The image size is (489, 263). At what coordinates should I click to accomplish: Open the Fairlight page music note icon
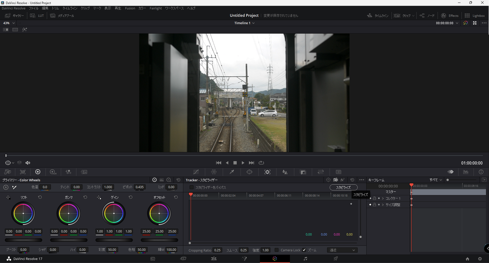point(305,258)
